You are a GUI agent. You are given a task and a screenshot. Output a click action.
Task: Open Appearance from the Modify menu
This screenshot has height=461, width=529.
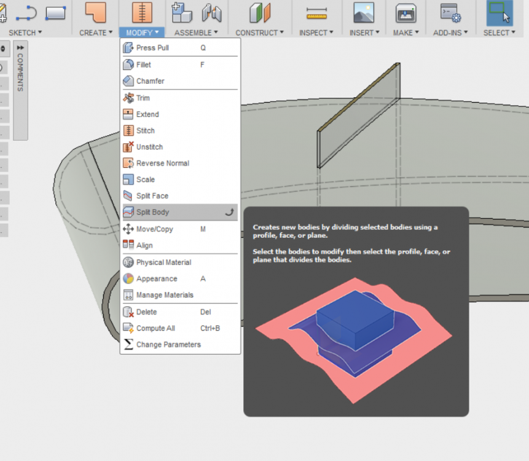coord(156,278)
